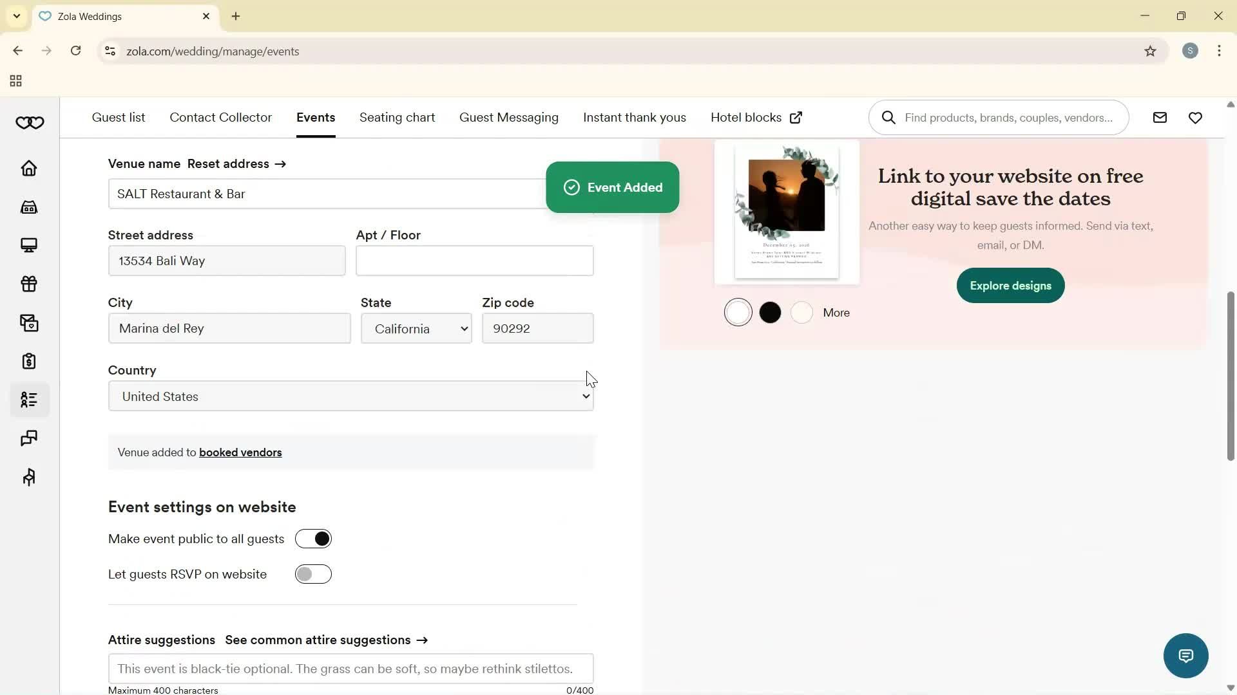Open the booked vendors link
1237x695 pixels.
point(240,452)
